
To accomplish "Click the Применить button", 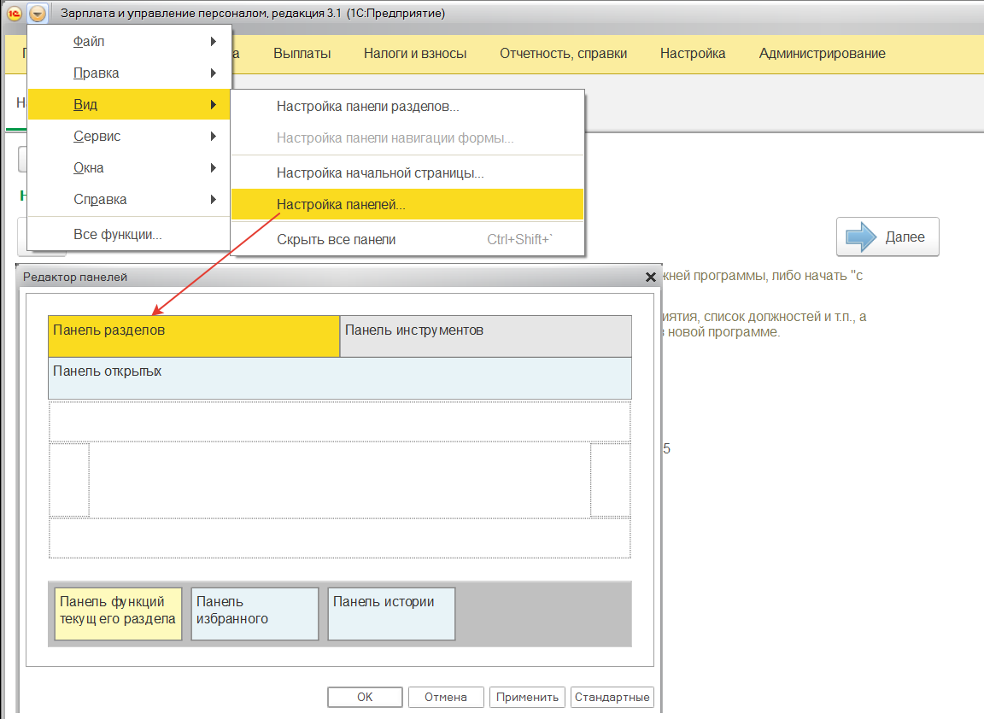I will point(527,697).
